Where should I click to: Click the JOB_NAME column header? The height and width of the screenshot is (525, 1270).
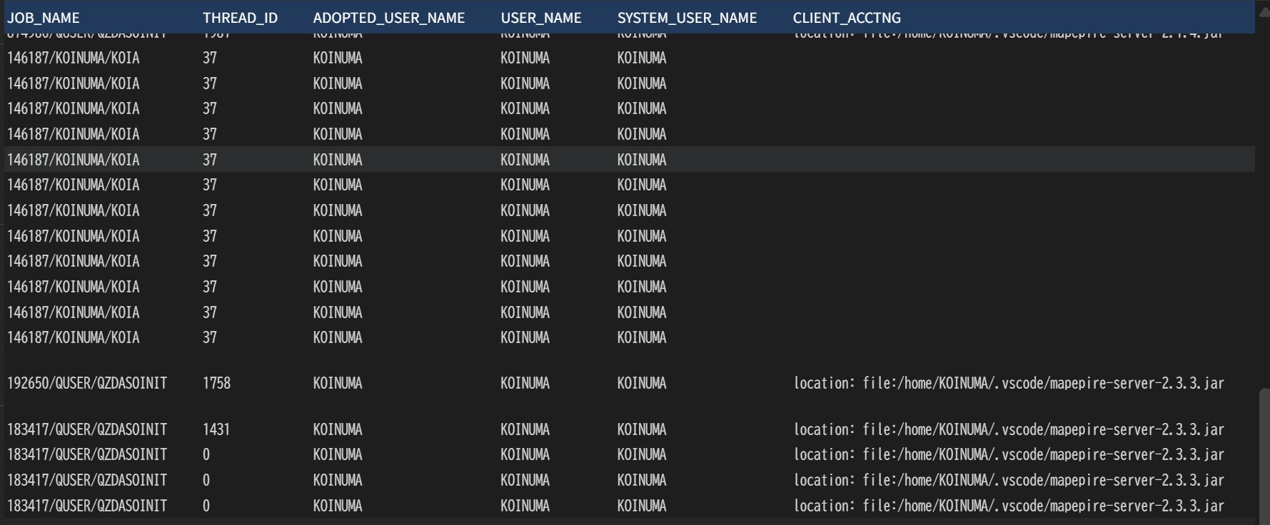coord(44,18)
